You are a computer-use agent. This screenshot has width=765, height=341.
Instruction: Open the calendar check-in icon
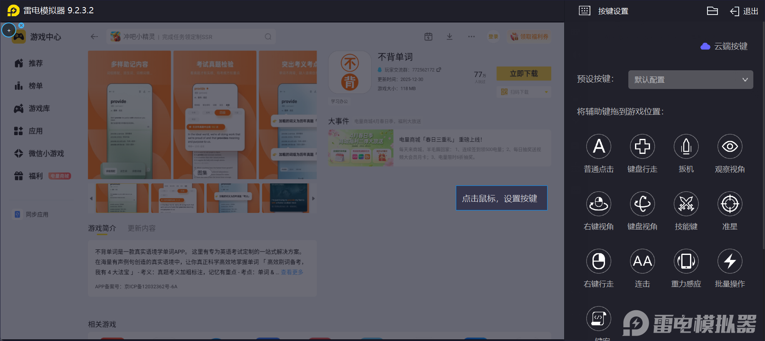tap(428, 37)
